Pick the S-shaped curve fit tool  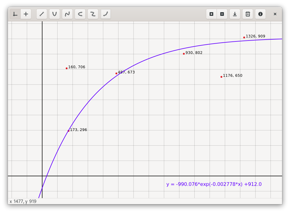(x=93, y=14)
